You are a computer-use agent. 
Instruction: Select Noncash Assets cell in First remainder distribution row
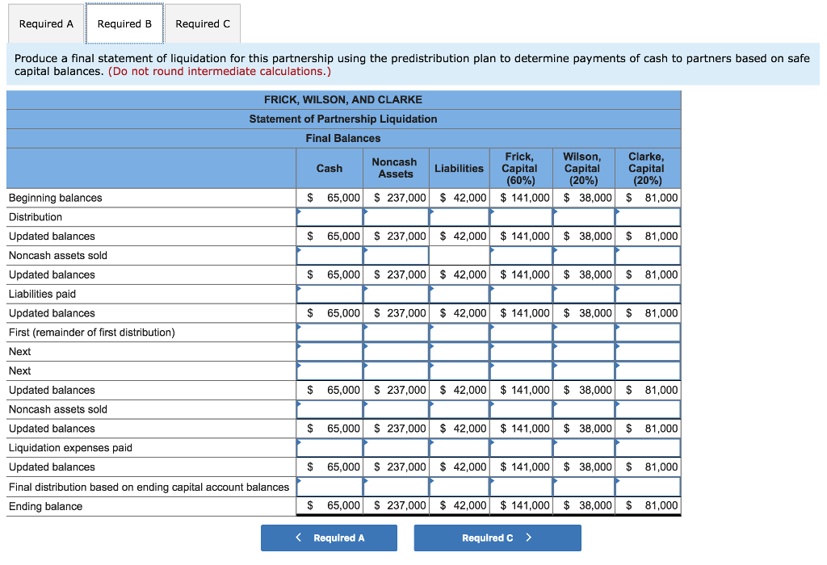point(396,333)
